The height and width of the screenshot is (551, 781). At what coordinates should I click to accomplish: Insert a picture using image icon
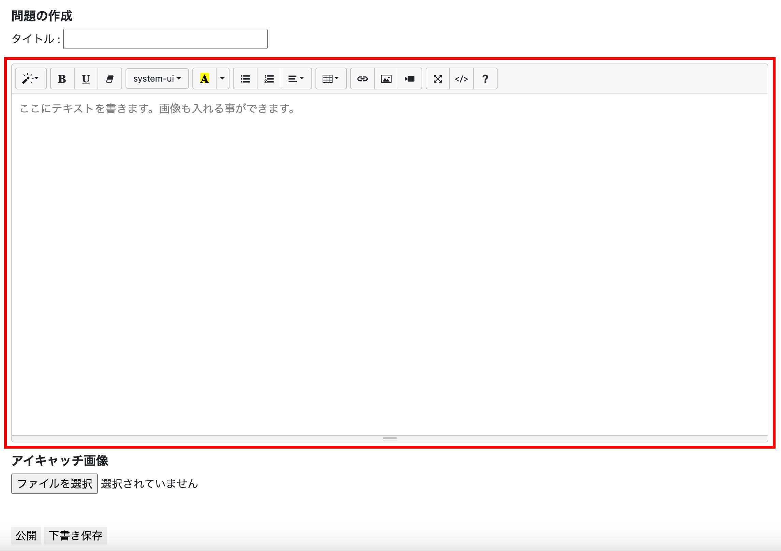pyautogui.click(x=386, y=79)
